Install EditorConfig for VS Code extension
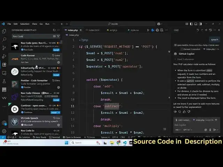Image resolution: width=223 pixels, height=167 pixels. (56, 75)
